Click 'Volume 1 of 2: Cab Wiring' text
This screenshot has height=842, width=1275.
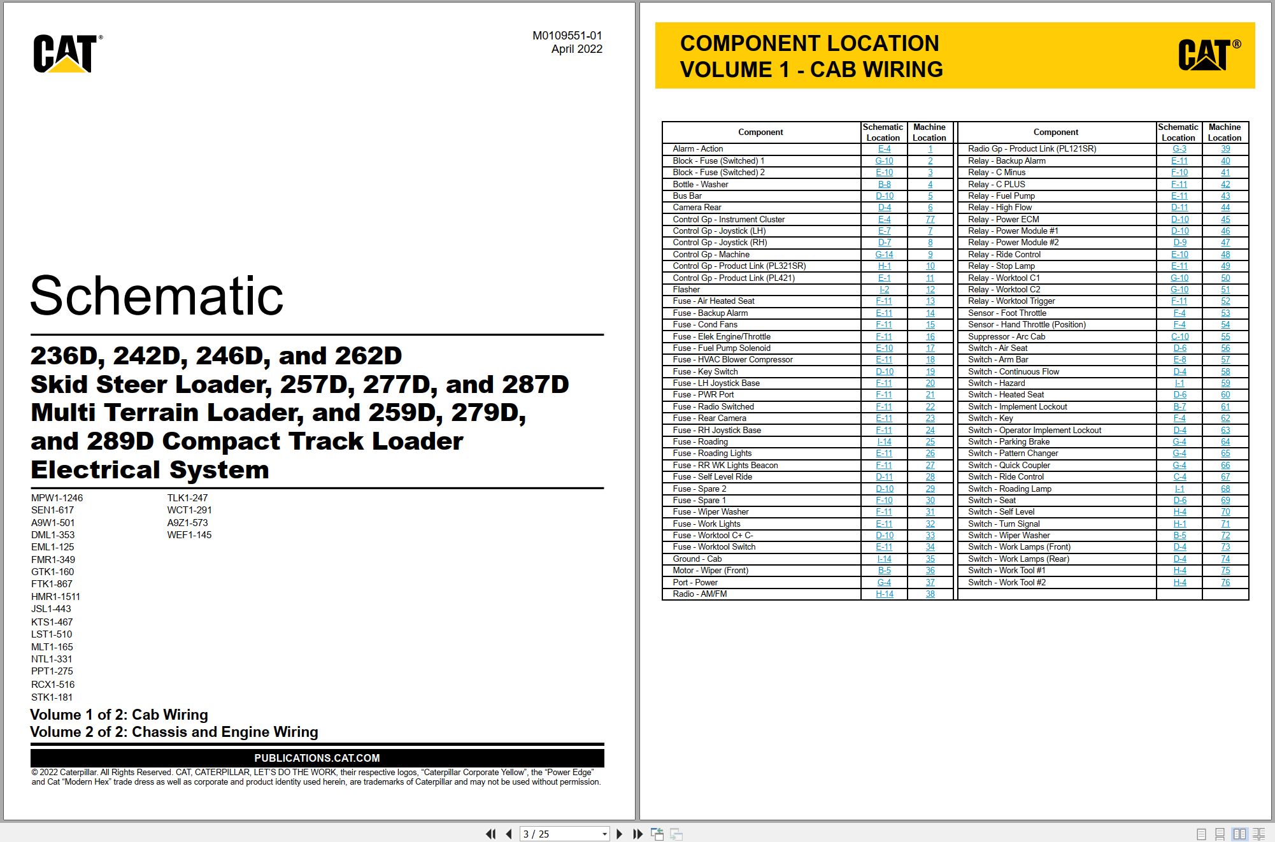pyautogui.click(x=119, y=715)
